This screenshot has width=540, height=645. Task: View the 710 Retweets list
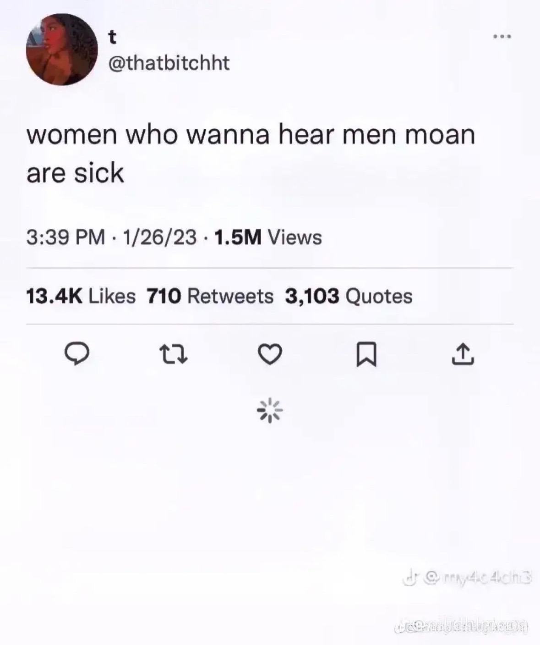(210, 296)
